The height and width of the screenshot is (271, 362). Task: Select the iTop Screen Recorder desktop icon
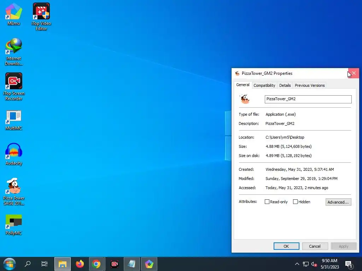14,87
